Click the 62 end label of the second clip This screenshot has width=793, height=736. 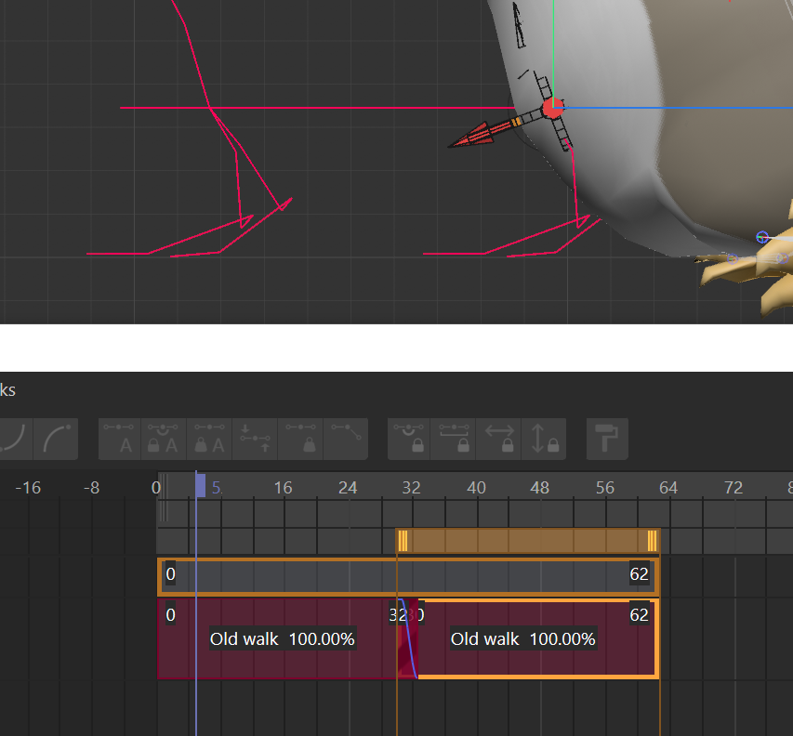[x=639, y=614]
